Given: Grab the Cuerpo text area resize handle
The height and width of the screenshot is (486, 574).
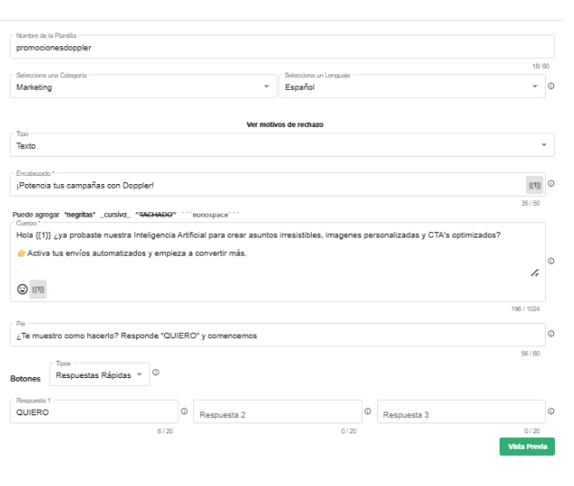Looking at the screenshot, I should click(x=535, y=273).
